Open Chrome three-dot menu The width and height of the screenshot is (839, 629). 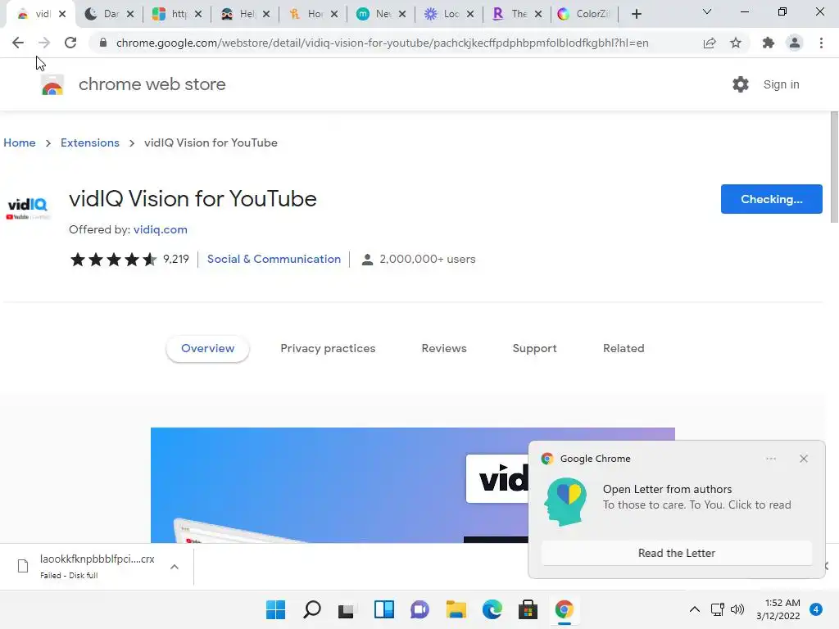[x=821, y=43]
